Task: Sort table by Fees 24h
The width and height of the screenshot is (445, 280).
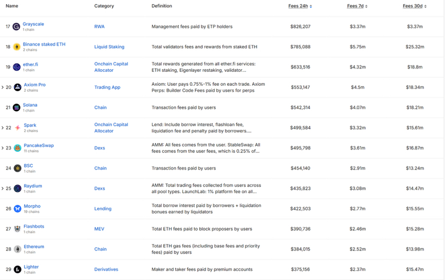Action: 300,6
